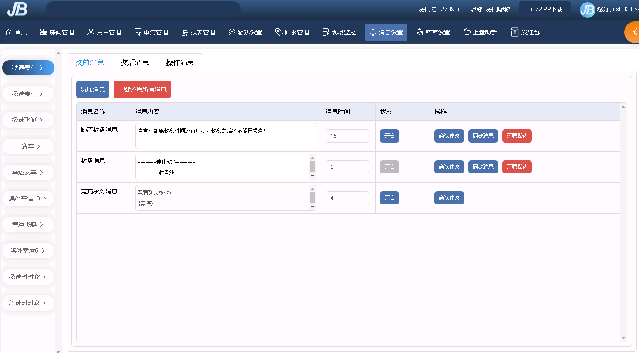The image size is (639, 353).
Task: Toggle 开启 status for 竞猜核对消息
Action: tap(389, 198)
